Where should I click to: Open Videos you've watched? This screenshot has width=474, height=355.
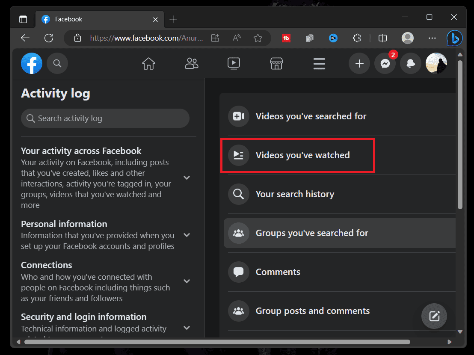[x=340, y=155]
